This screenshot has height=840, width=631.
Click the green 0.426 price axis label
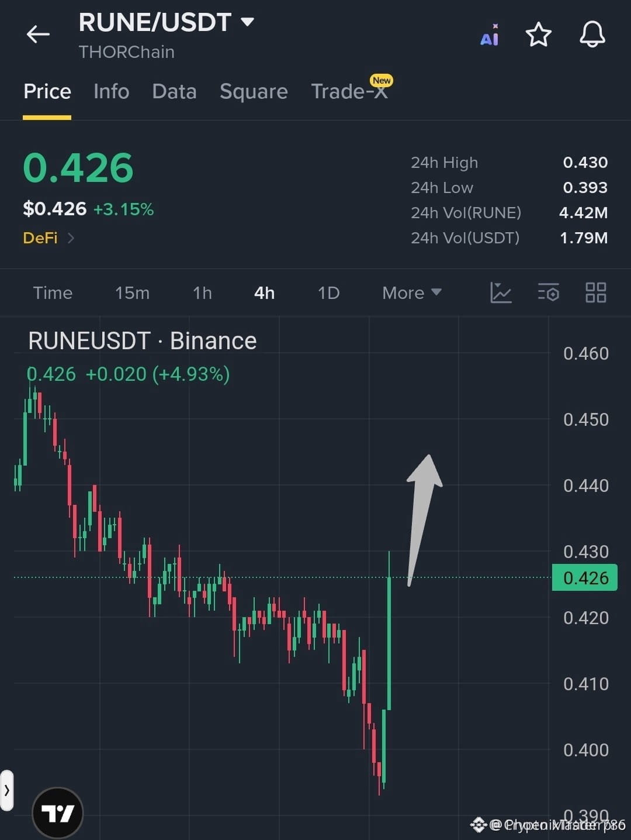pyautogui.click(x=584, y=578)
